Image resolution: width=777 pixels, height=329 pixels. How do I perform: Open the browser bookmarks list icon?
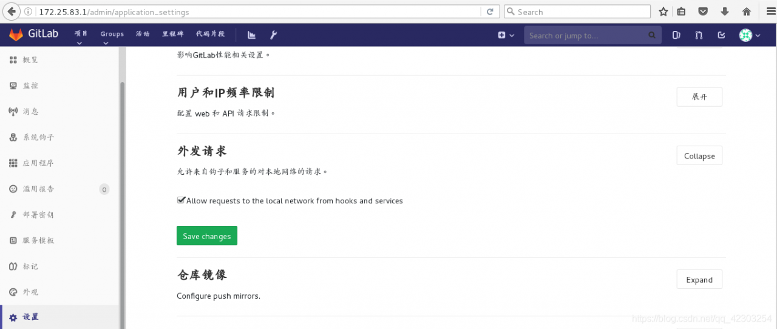click(x=681, y=12)
